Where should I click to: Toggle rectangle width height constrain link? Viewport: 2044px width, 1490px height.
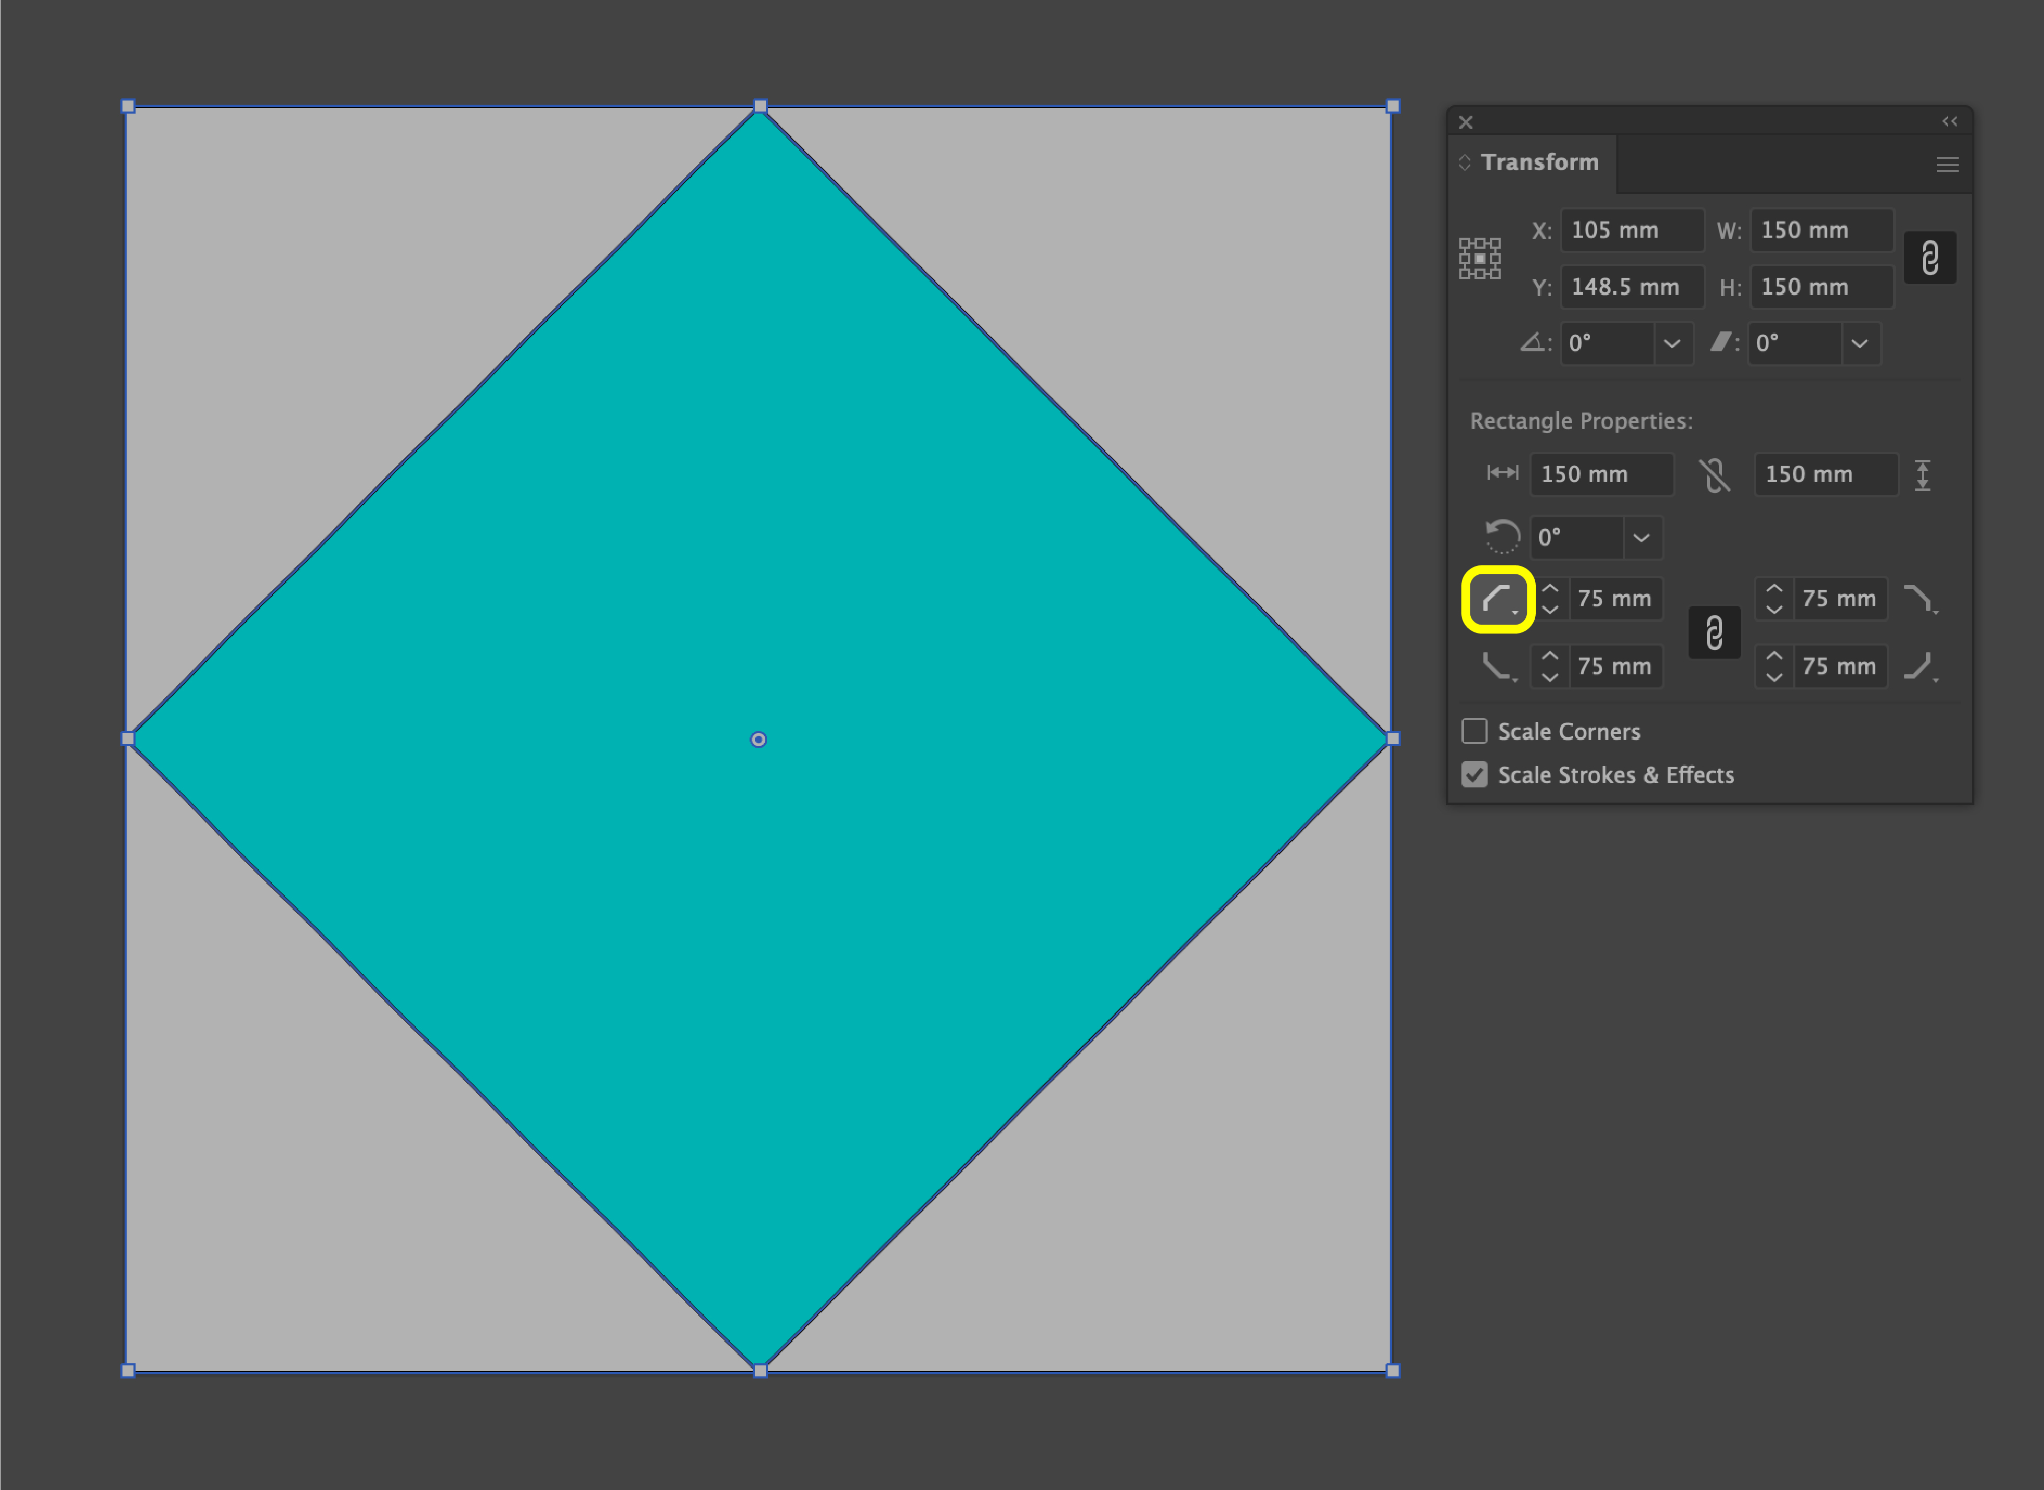pyautogui.click(x=1714, y=474)
